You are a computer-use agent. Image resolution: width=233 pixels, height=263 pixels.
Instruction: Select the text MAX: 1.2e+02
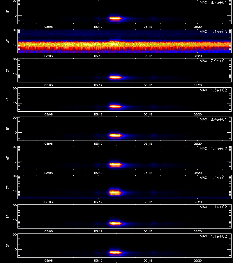[x=213, y=148]
